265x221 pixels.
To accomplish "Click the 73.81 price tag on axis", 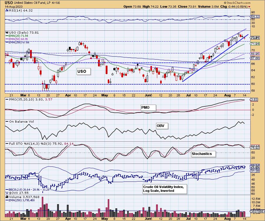I will coord(255,38).
